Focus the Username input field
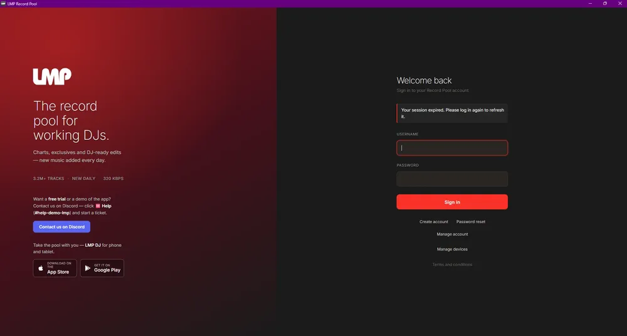This screenshot has width=627, height=336. [x=452, y=148]
